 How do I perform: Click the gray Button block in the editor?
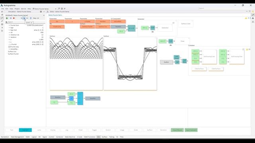167,62
